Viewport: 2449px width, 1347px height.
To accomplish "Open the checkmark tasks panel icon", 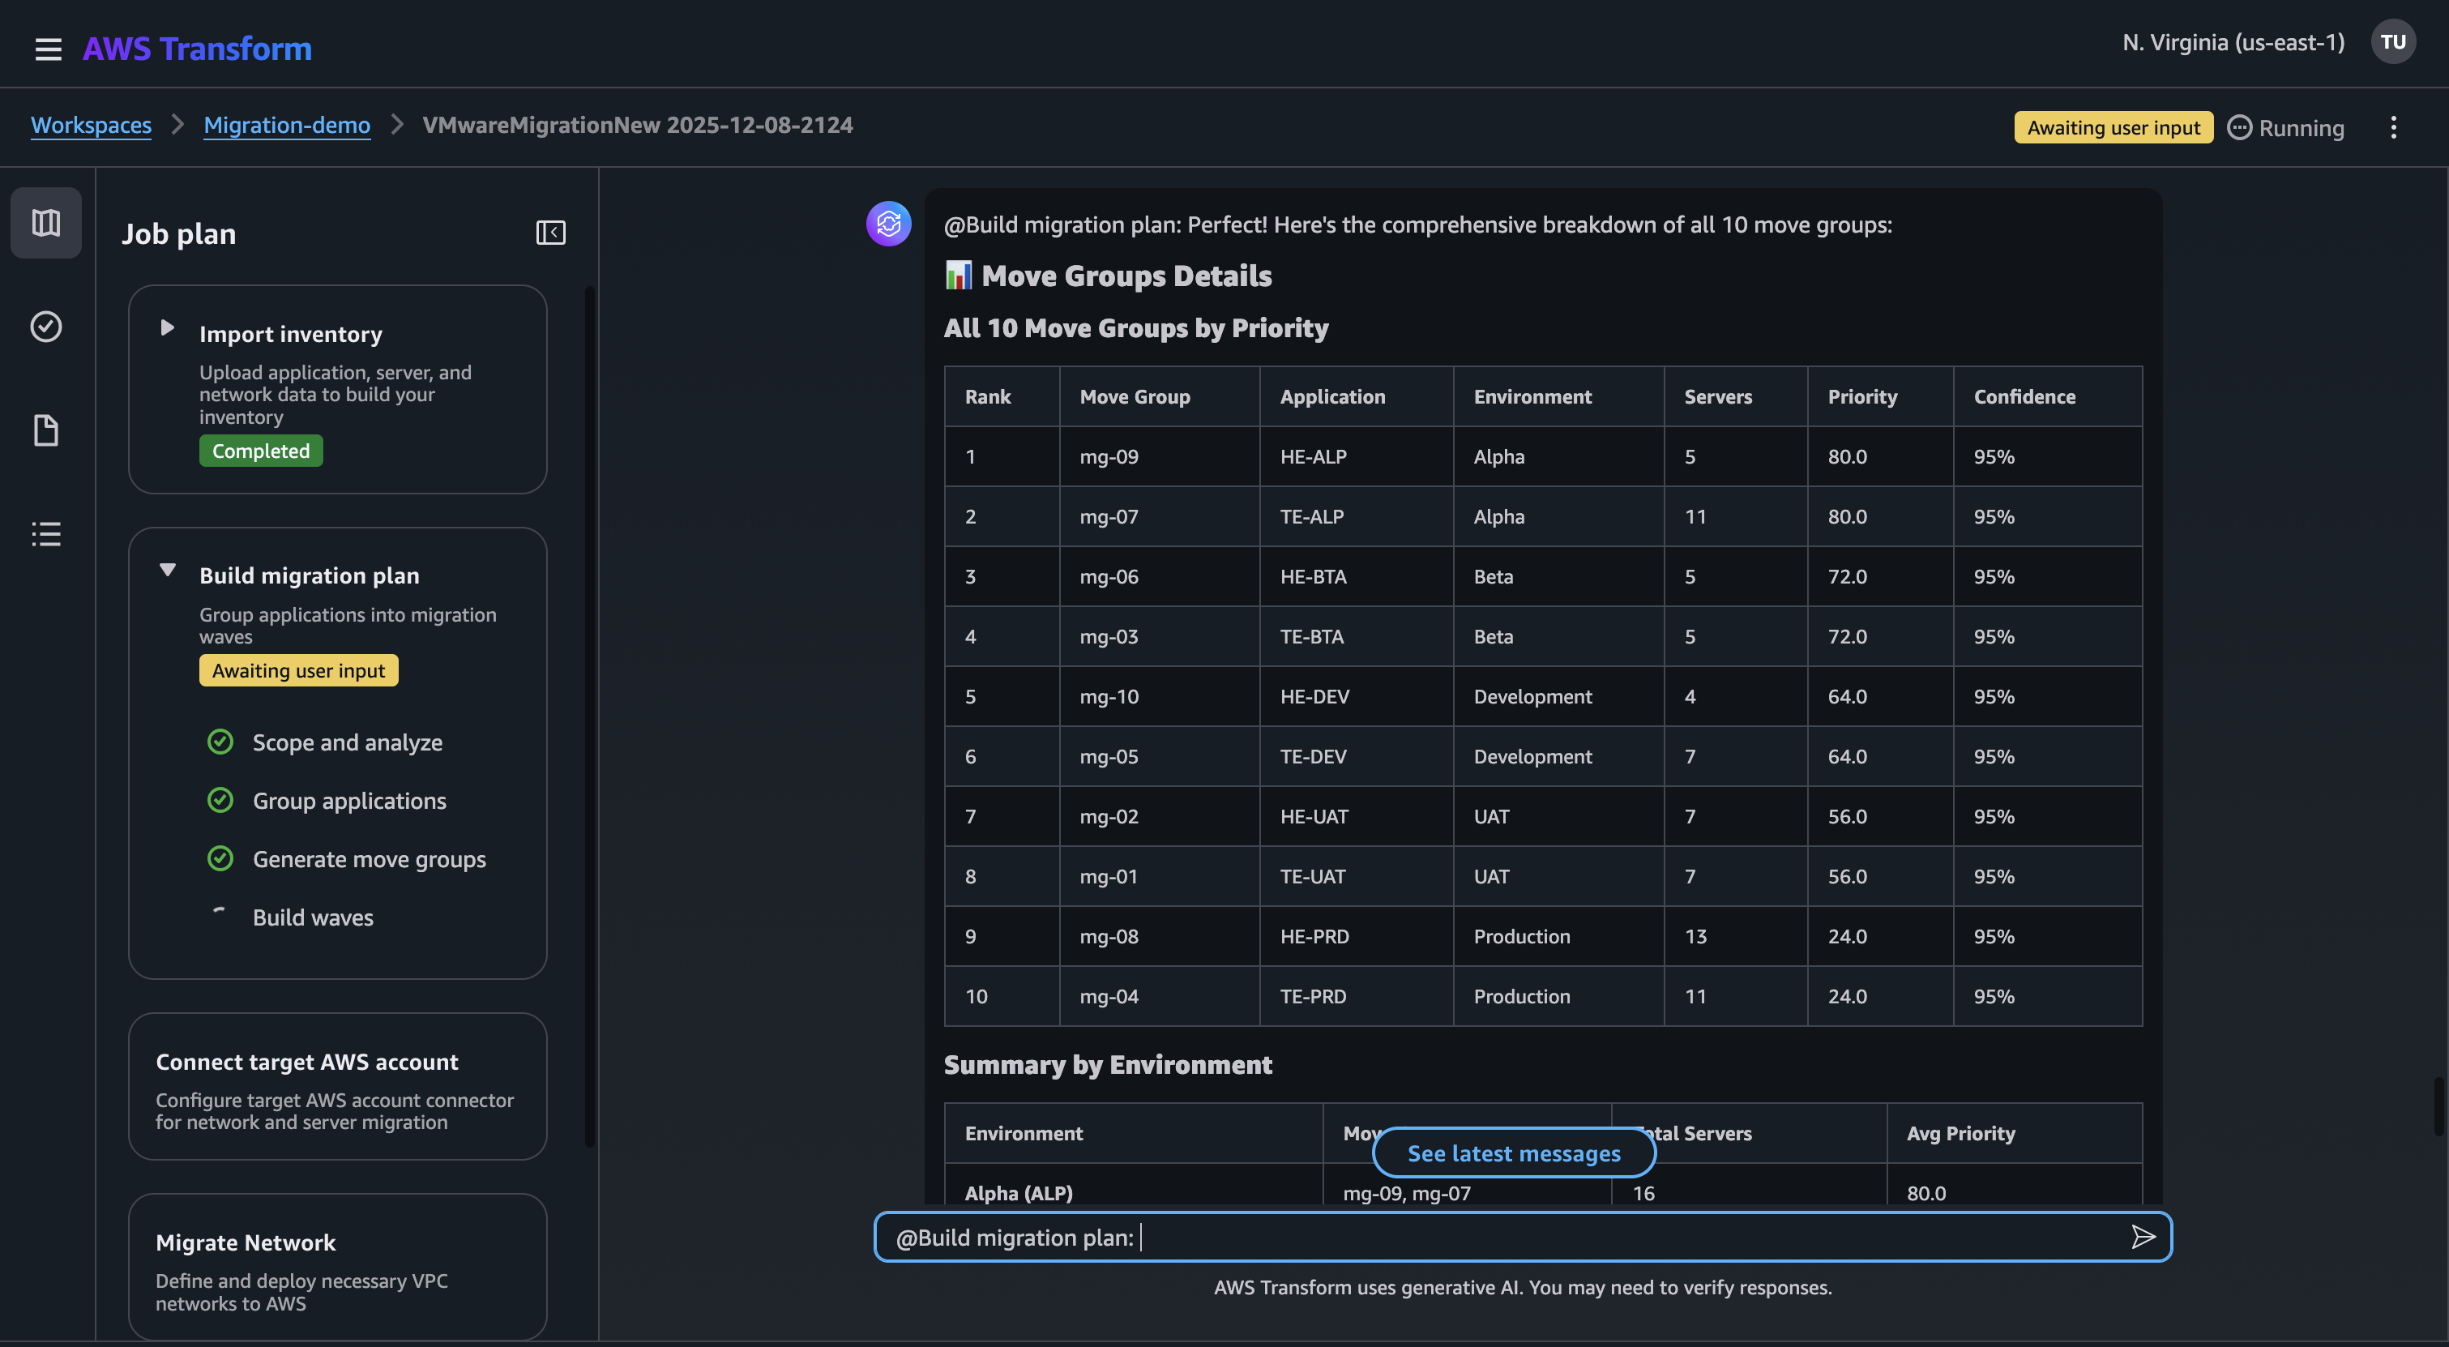I will pos(45,326).
